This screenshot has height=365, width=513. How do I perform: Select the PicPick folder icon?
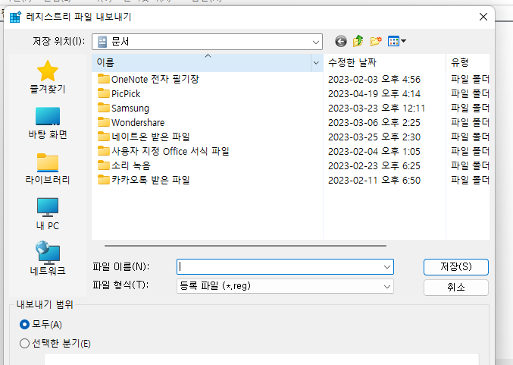tap(104, 93)
